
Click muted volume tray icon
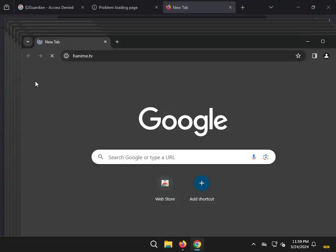(x=283, y=244)
